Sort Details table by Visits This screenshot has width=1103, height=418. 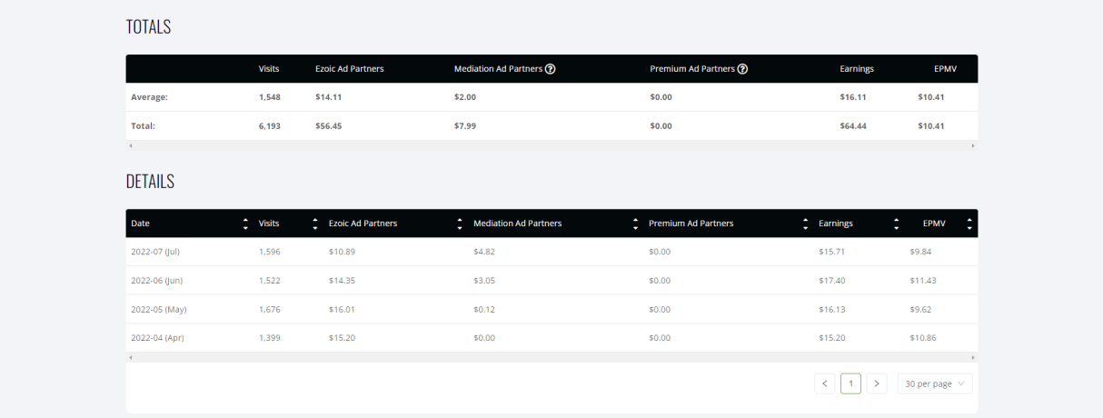click(x=315, y=224)
